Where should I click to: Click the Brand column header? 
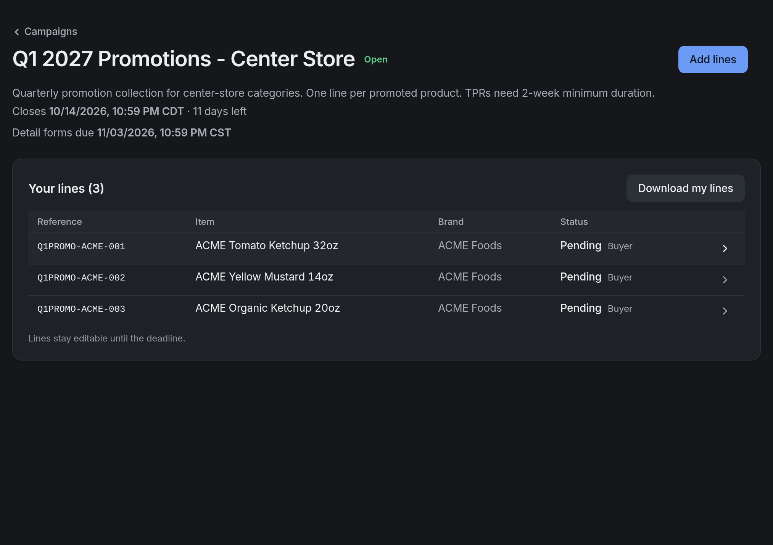pyautogui.click(x=451, y=222)
